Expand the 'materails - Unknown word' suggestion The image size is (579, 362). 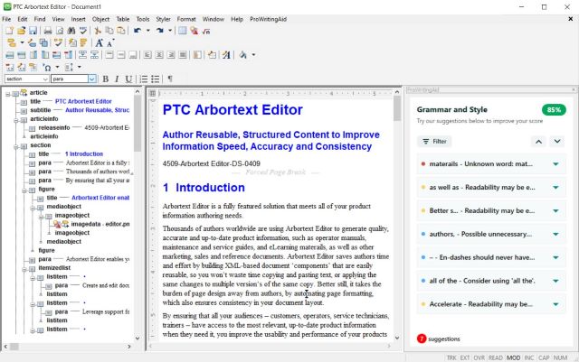(x=555, y=164)
